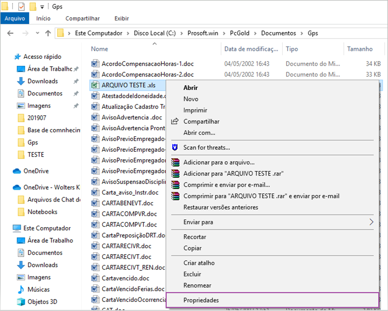Sort by the Tipo column header
The image size is (388, 311).
pyautogui.click(x=292, y=49)
